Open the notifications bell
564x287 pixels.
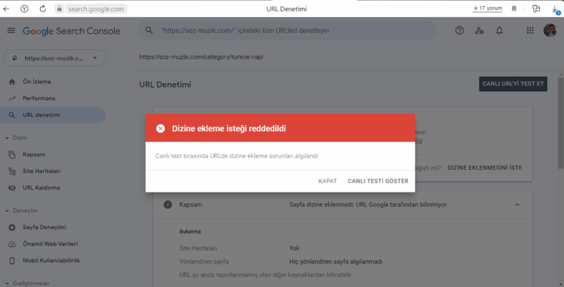pyautogui.click(x=500, y=31)
